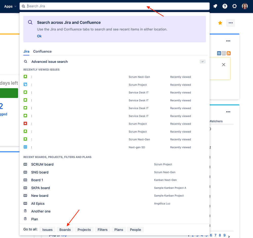Click the Watchers column header
253x238 pixels.
pos(216,121)
